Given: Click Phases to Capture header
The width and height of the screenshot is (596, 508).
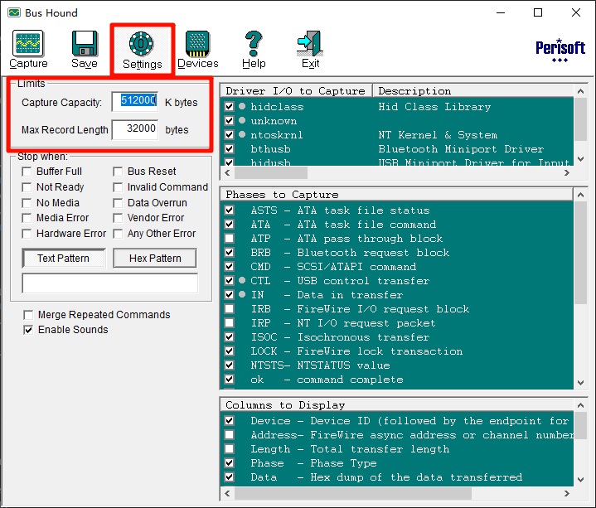Looking at the screenshot, I should click(396, 195).
